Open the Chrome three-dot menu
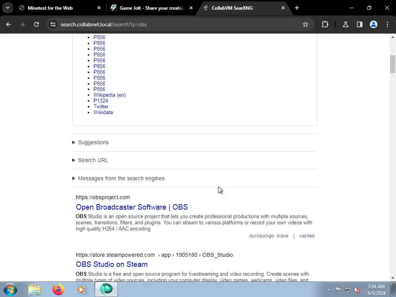396x297 pixels. point(387,24)
